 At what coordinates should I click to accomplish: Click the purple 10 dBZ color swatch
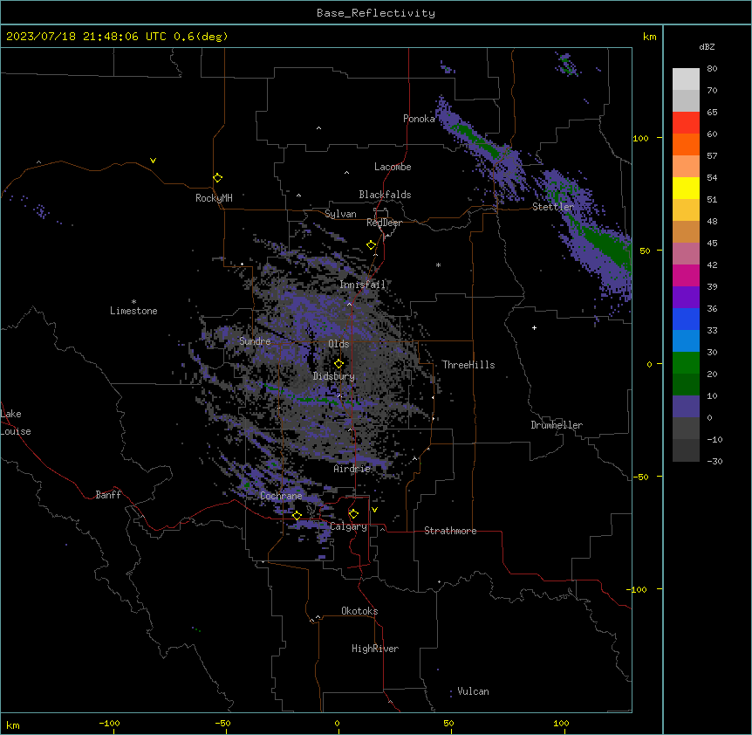click(x=686, y=407)
